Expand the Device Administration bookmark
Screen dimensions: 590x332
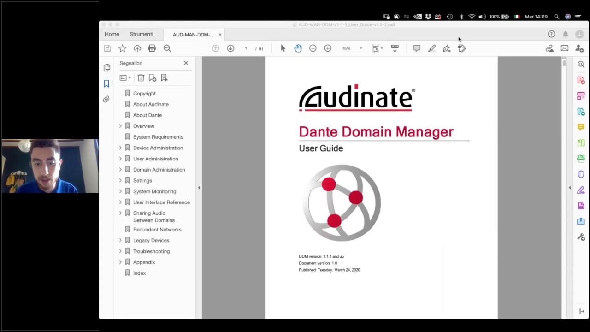pos(120,148)
